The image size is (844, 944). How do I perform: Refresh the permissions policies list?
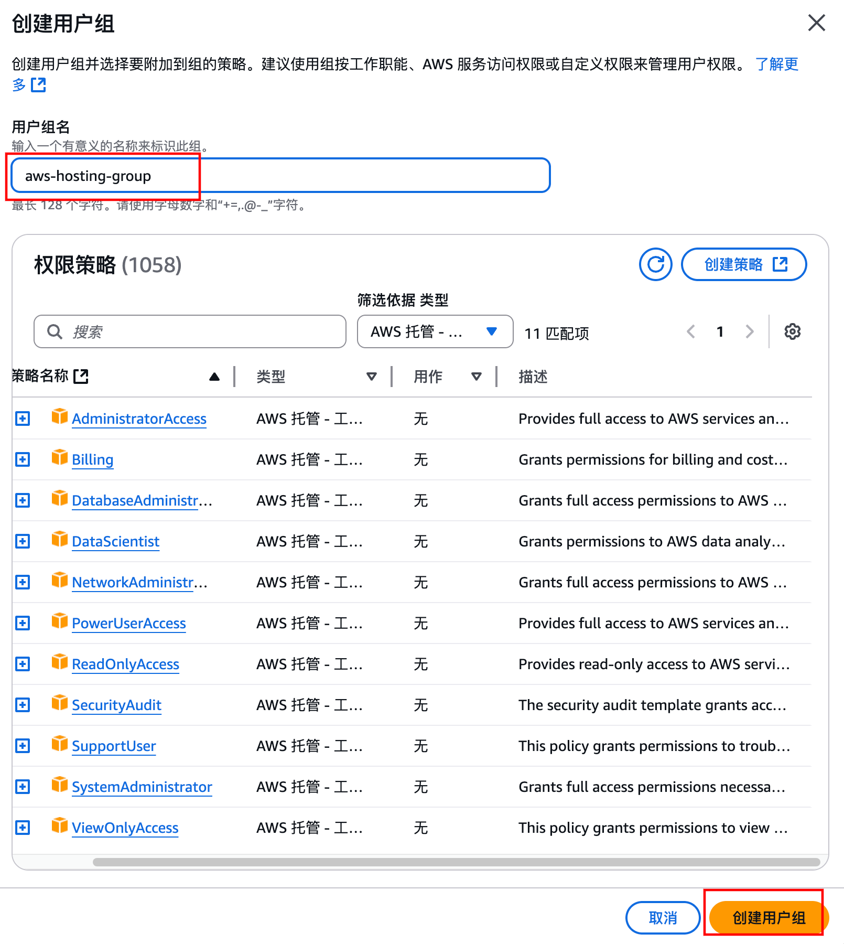(x=655, y=265)
